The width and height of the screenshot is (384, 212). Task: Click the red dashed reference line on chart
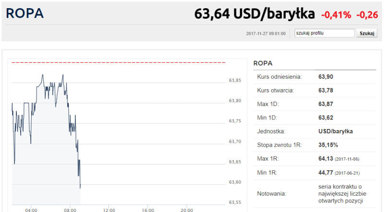point(119,63)
